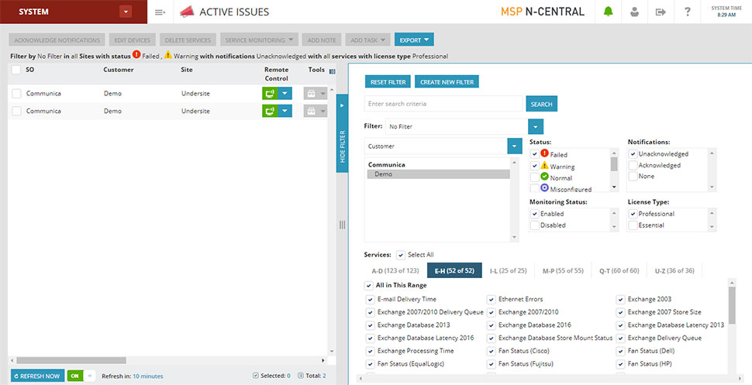Open the U-Z (36 of 36) tab
Image resolution: width=752 pixels, height=385 pixels.
[674, 271]
